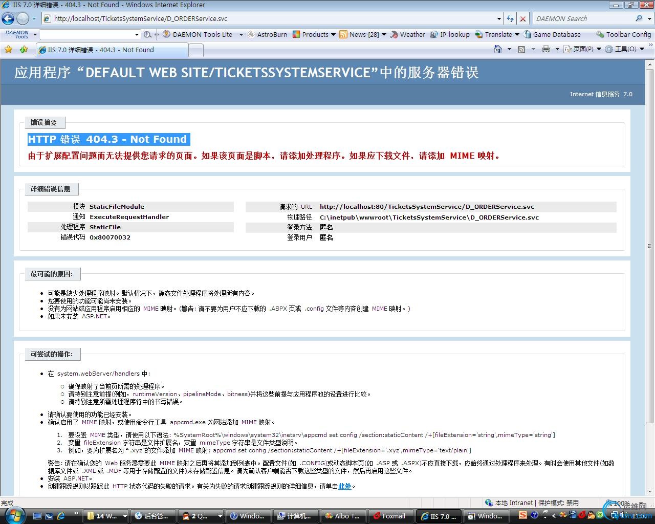This screenshot has width=655, height=524.
Task: Stop loading with the red X icon
Action: tap(523, 19)
